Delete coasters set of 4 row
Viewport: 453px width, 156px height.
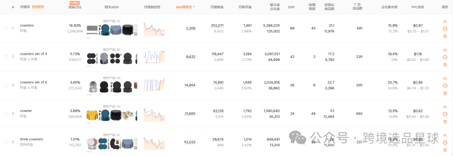pos(445,65)
